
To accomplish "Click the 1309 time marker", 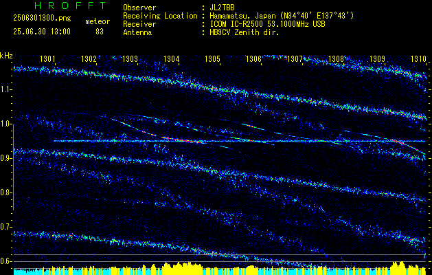I will [378, 58].
